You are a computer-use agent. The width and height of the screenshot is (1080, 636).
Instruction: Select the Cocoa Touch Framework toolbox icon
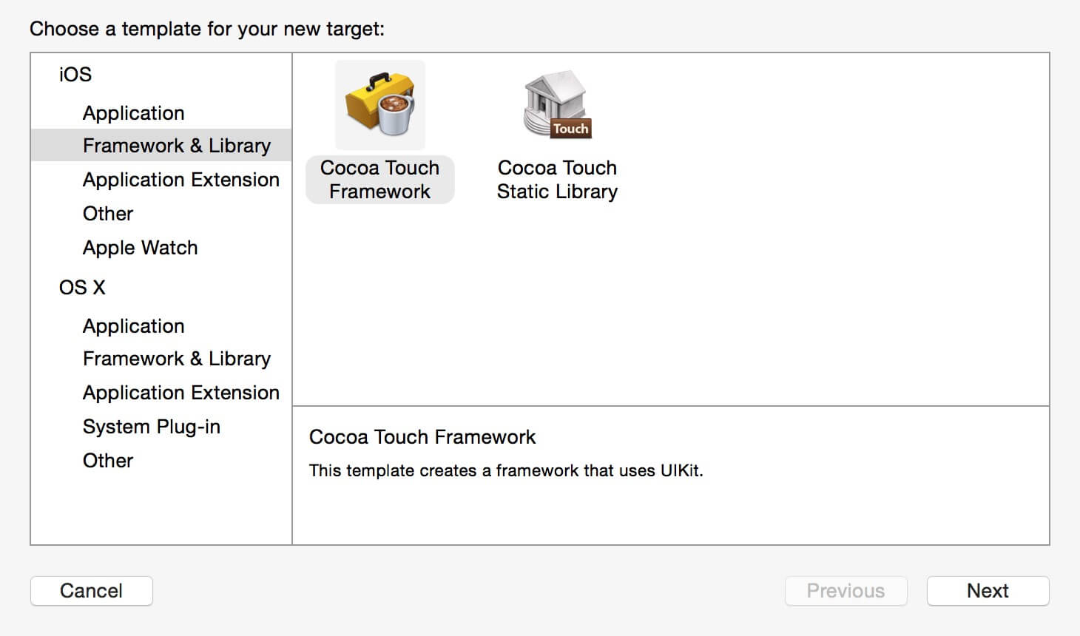pos(380,104)
